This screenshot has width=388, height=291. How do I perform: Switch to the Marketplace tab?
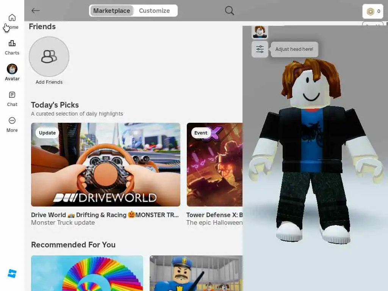pos(112,11)
